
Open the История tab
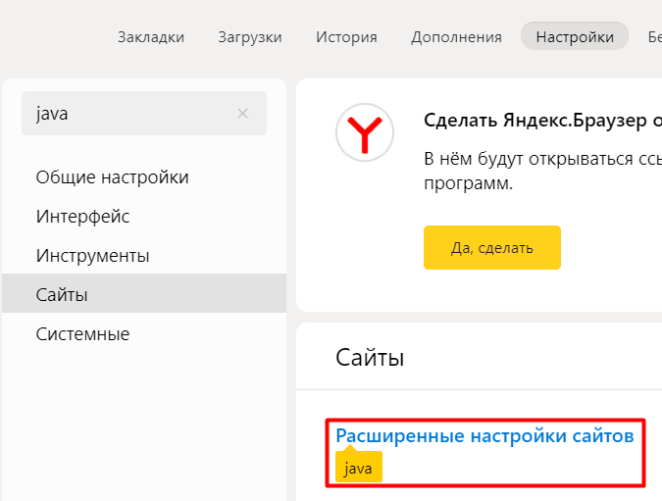point(346,37)
